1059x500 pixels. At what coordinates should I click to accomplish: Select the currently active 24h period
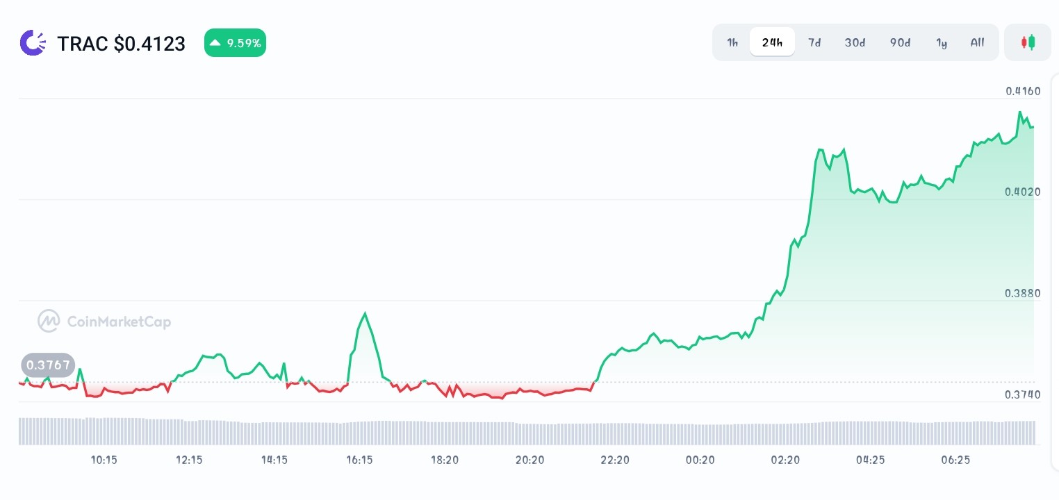772,42
